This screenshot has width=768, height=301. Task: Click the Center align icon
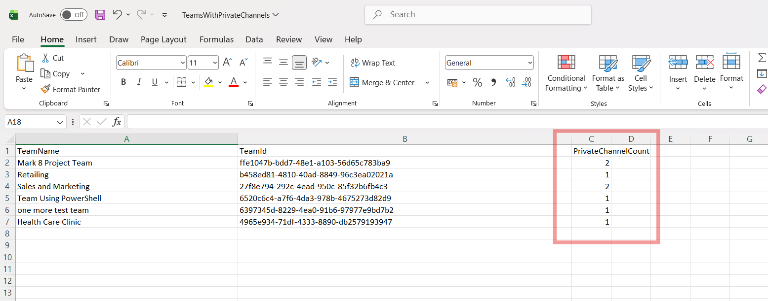click(283, 82)
